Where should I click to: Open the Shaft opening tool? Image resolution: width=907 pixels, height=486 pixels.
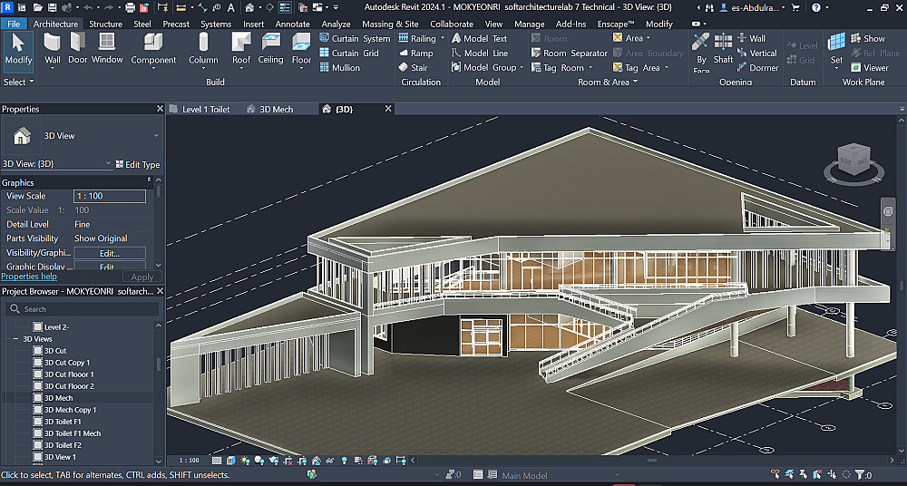(723, 49)
